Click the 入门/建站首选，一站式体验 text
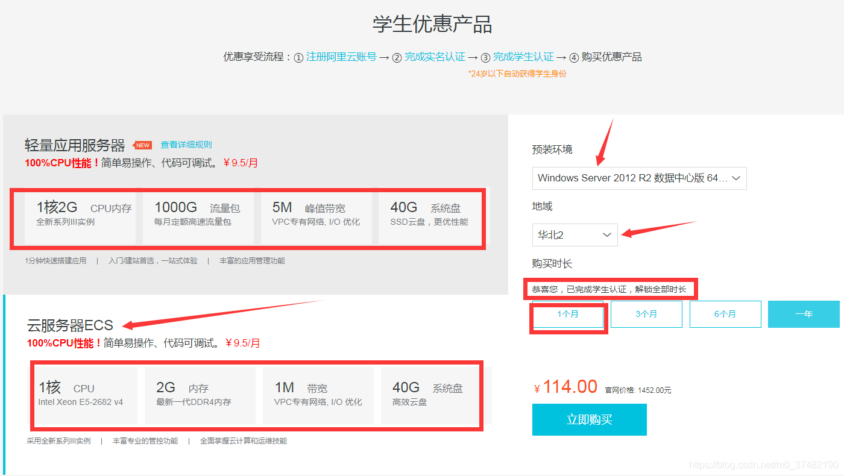This screenshot has height=476, width=844. click(x=153, y=261)
